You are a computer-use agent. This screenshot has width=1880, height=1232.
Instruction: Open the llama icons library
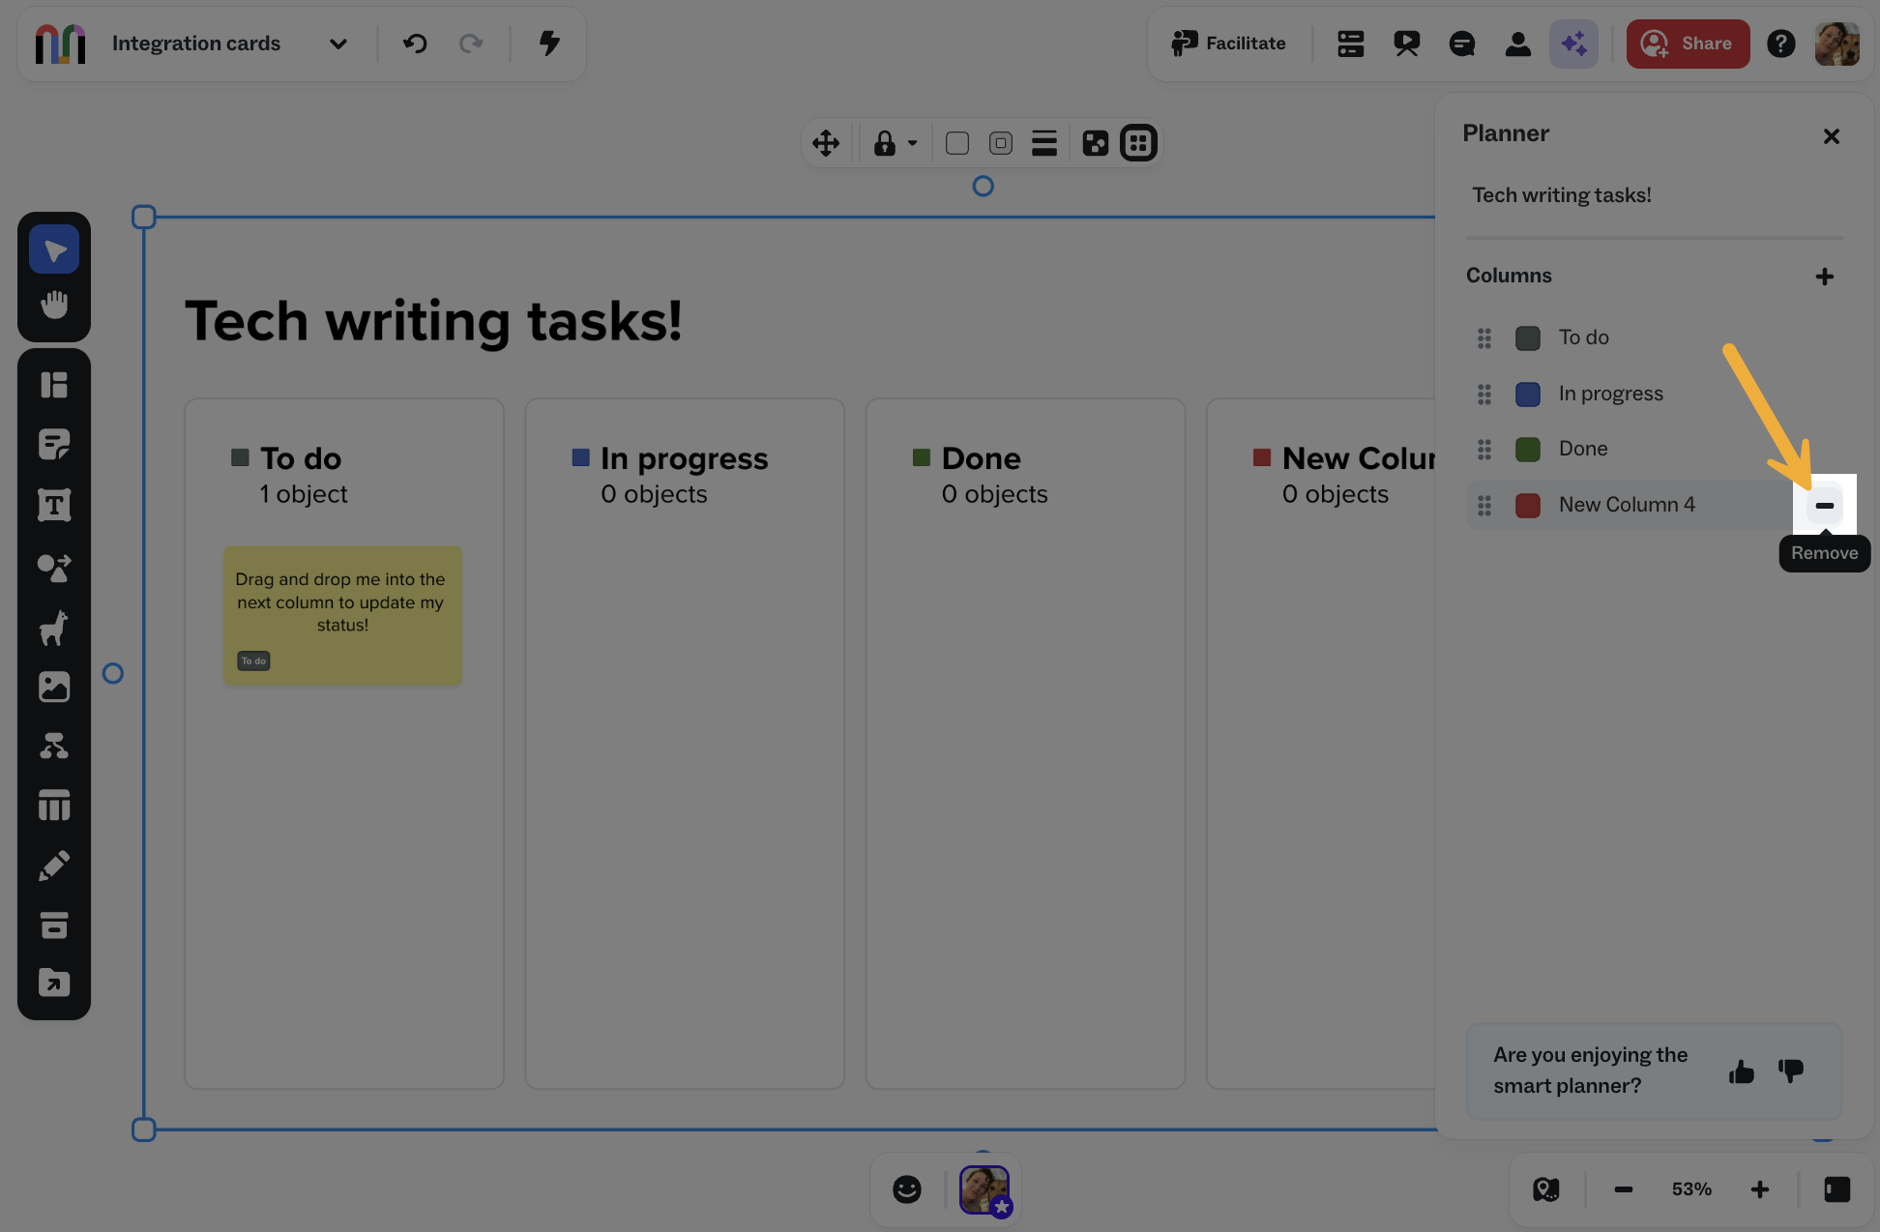click(x=54, y=627)
